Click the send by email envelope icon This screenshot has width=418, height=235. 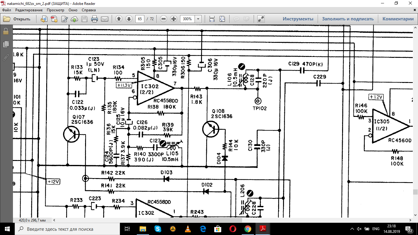105,19
